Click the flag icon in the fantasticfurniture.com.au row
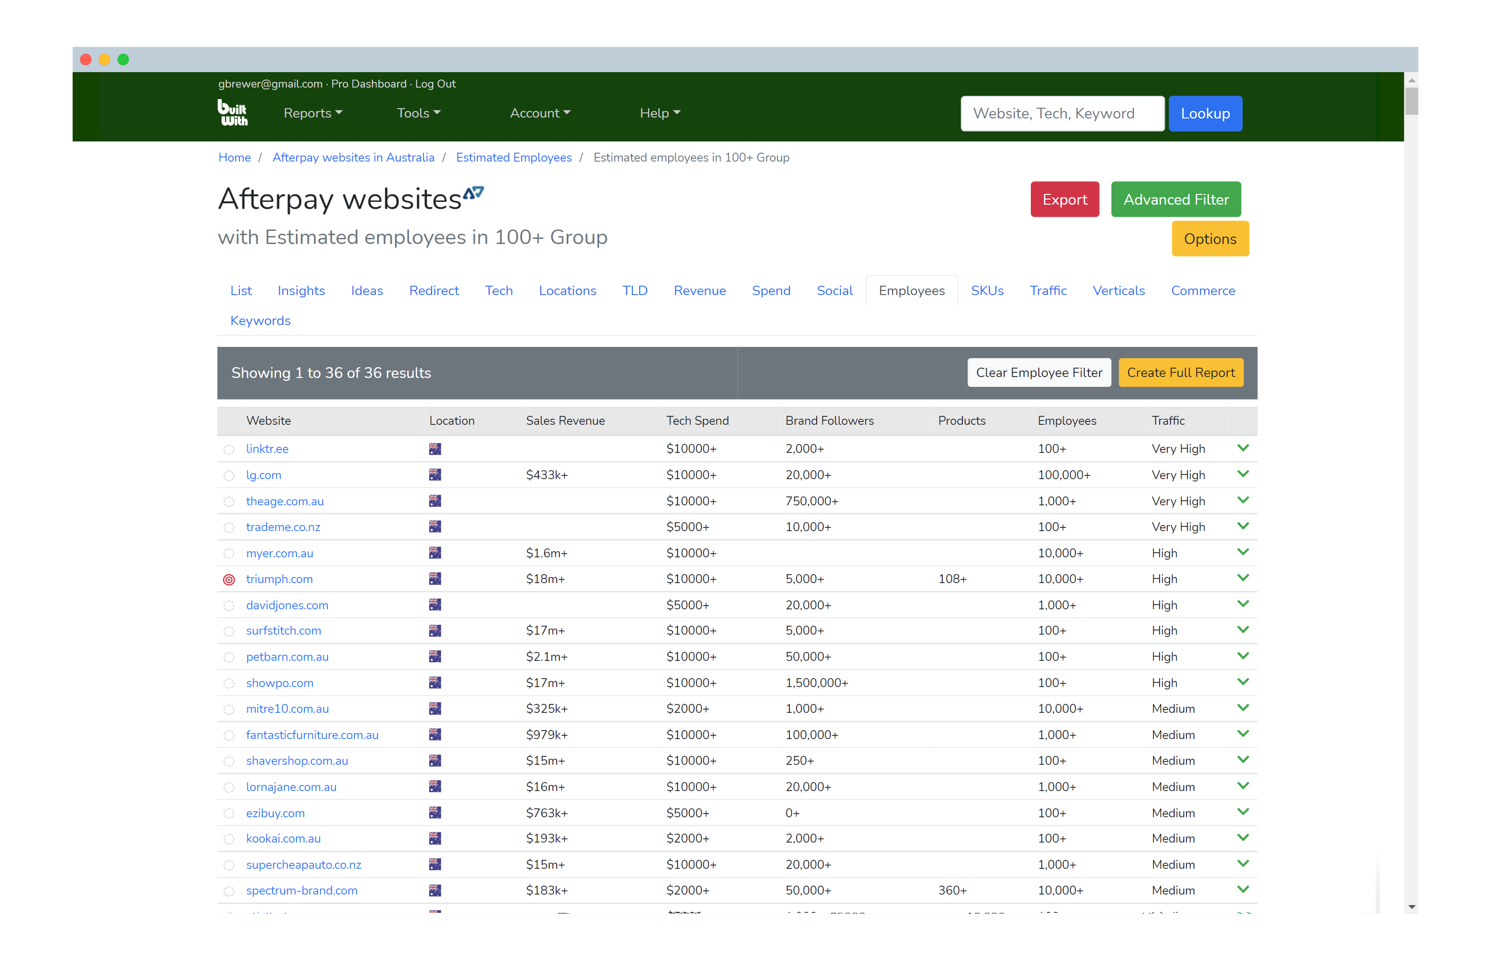The width and height of the screenshot is (1490, 962). 435,735
